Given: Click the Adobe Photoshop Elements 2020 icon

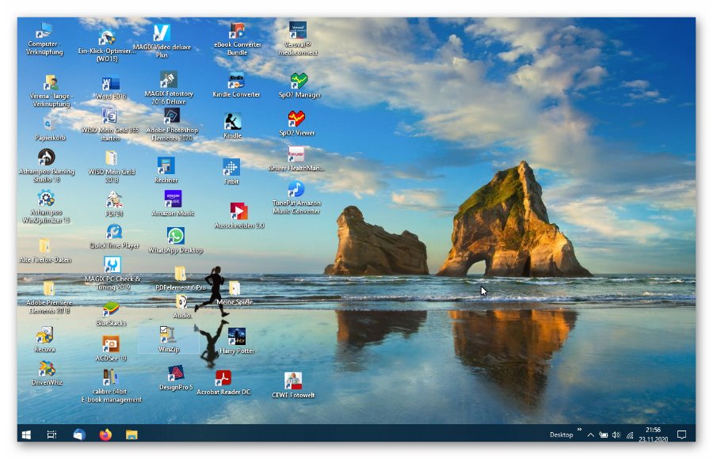Looking at the screenshot, I should (x=172, y=116).
